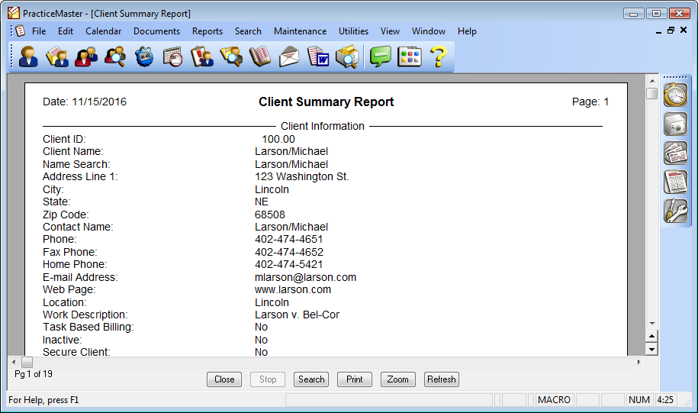Click the envelope email icon in toolbar
Viewport: 698px width, 413px height.
coord(289,57)
